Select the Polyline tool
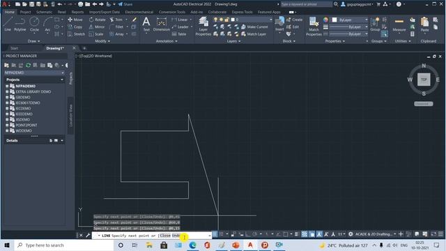Viewport: 446px width, 251px height. click(x=20, y=24)
